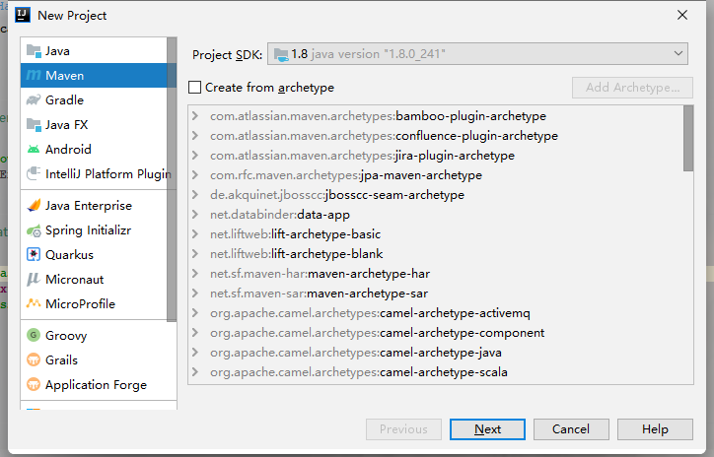Expand the bamboo-plugin-archetype entry

196,116
